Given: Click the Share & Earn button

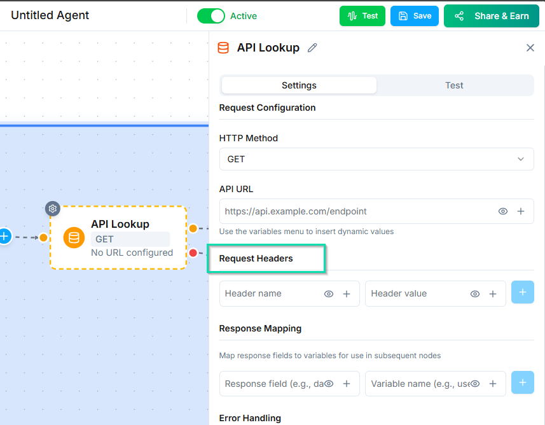Looking at the screenshot, I should pyautogui.click(x=491, y=16).
